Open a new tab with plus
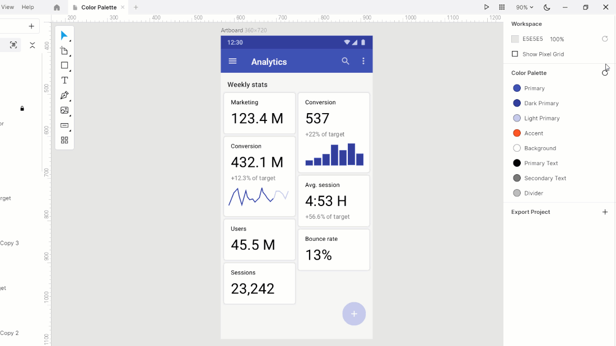Viewport: 616px width, 346px height. pos(136,7)
